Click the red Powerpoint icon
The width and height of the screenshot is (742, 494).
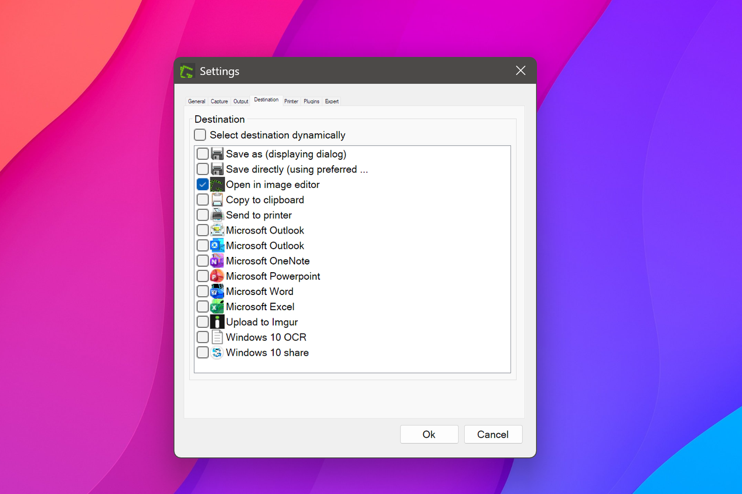(217, 276)
